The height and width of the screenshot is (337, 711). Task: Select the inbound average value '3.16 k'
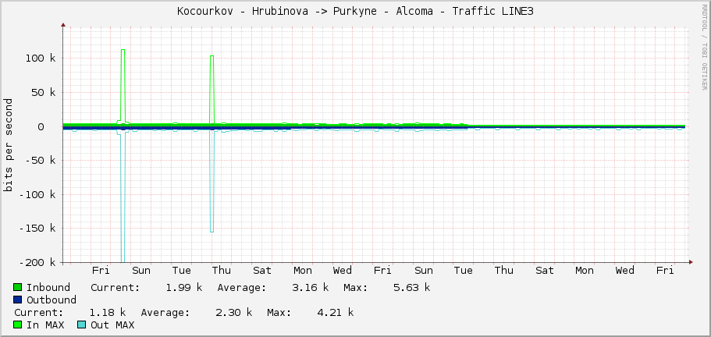click(x=310, y=287)
